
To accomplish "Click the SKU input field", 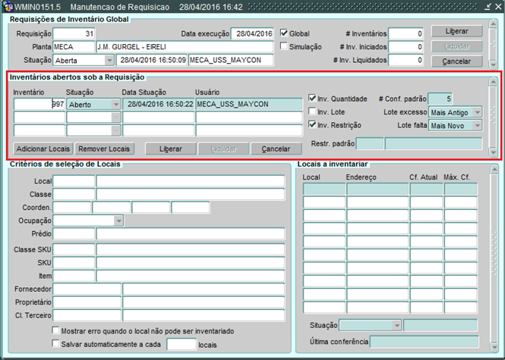I will (x=74, y=262).
